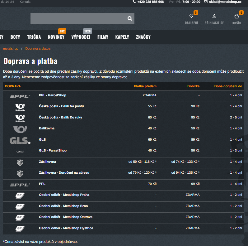
Task: Click Metalshop Brno pickup icon
Action: (20, 207)
